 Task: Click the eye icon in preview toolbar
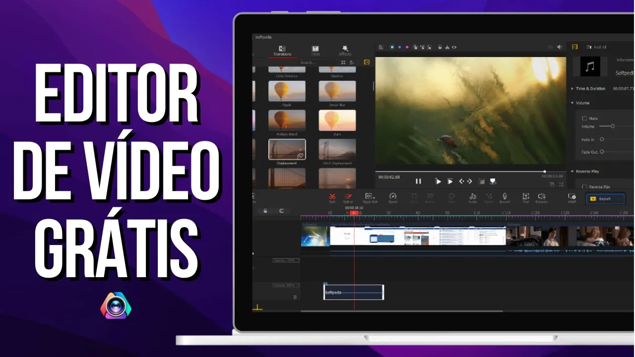(454, 47)
